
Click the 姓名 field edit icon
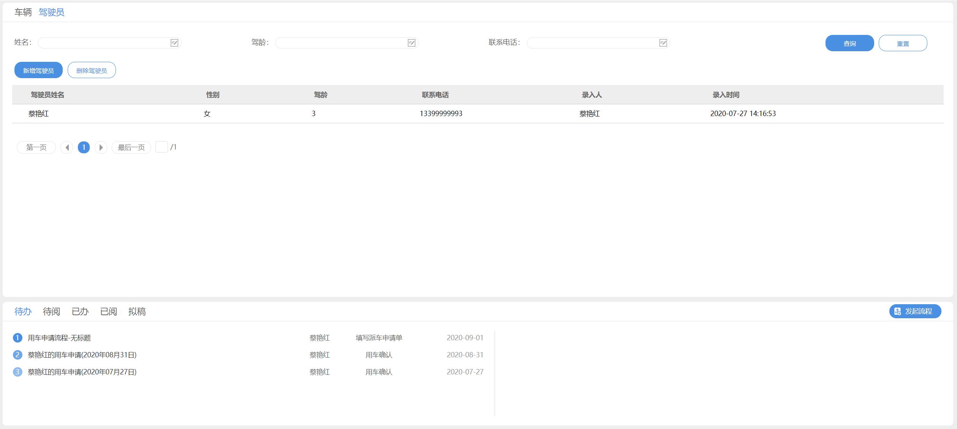click(x=174, y=43)
